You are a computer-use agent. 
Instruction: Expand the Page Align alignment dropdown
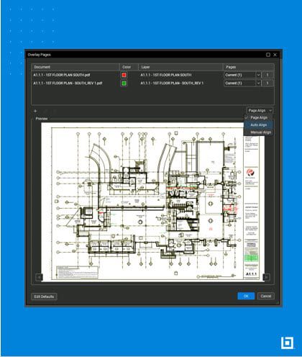260,110
